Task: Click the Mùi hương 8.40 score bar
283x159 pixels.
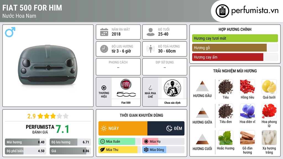Action: coord(25,142)
